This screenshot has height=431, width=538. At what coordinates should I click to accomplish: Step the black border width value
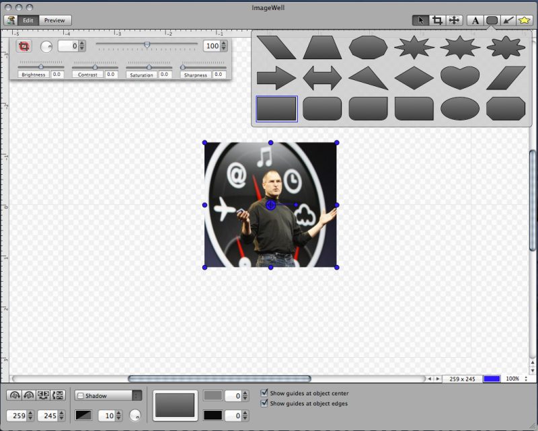[x=245, y=416]
